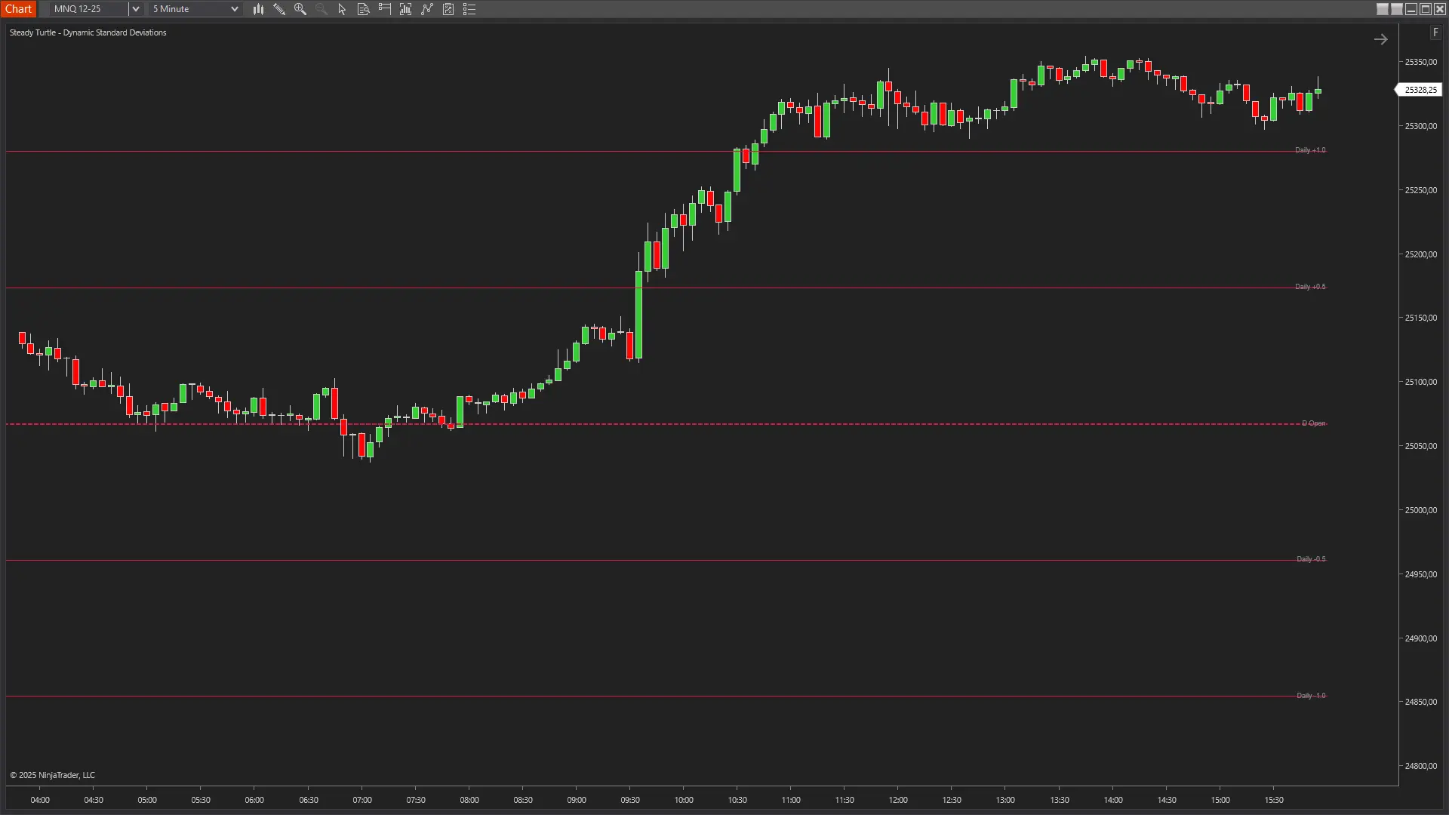Click the Steady Turtle indicator label
The image size is (1449, 815).
coord(88,32)
